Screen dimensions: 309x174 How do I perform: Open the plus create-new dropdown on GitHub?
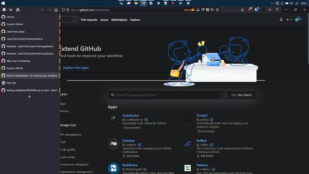289,20
